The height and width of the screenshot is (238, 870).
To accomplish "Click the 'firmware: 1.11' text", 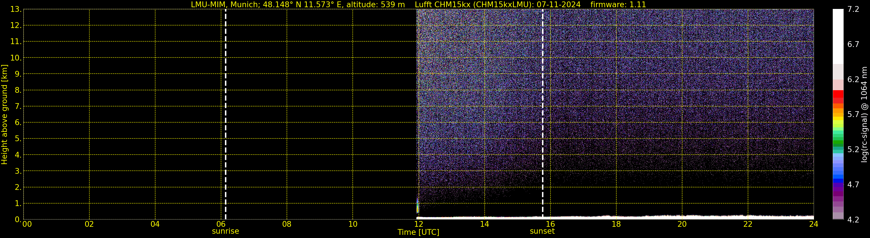I will coord(618,5).
